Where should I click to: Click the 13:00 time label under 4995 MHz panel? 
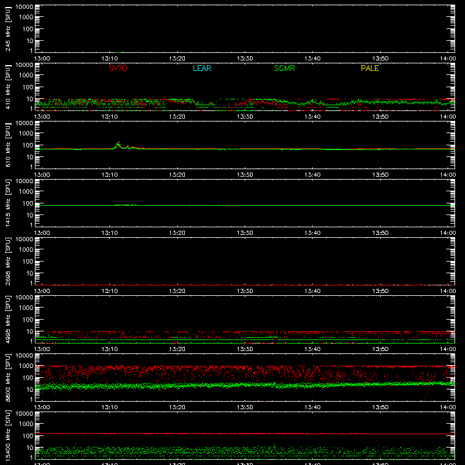click(42, 349)
